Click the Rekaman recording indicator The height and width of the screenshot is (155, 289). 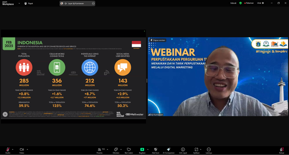pos(249,3)
